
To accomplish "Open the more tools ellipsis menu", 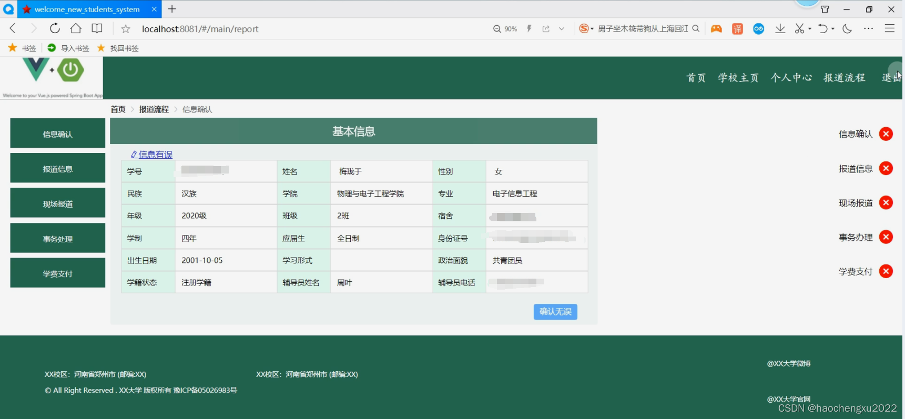I will coord(868,29).
